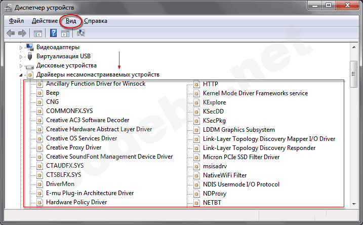Screen dimensions: 363x225
Task: Collapse Драйверы несамонастраиваемых устройств node
Action: tap(21, 75)
